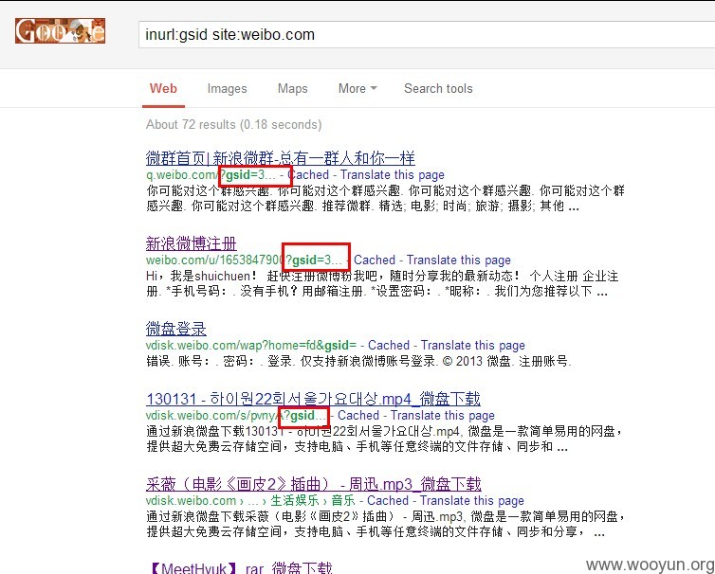Open the 采薇 周迅.mp3 微盘下载 result

coord(314,484)
